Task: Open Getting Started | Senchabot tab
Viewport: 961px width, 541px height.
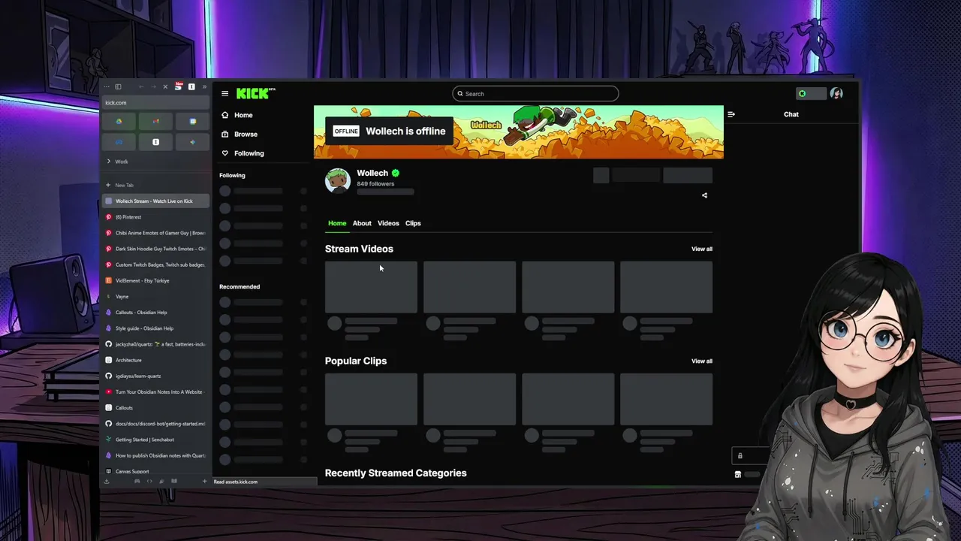Action: pyautogui.click(x=155, y=440)
